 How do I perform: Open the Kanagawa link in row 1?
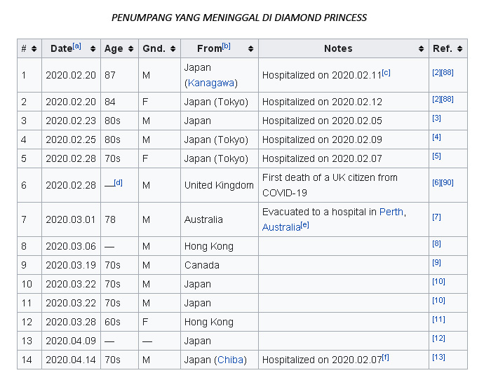(210, 83)
